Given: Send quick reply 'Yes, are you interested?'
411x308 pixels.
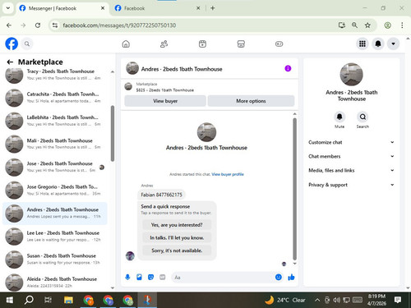Looking at the screenshot, I should pos(177,225).
